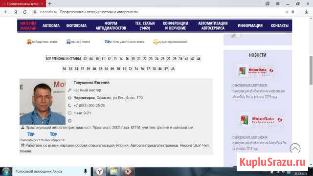
Task: Open the downloads arrow icon
Action: [307, 12]
